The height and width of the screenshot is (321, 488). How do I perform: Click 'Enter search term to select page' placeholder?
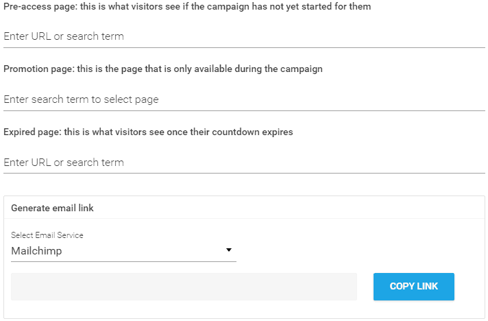[x=81, y=99]
